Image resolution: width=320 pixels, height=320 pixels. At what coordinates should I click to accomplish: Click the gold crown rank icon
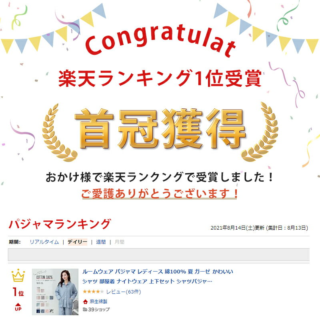coord(18,276)
